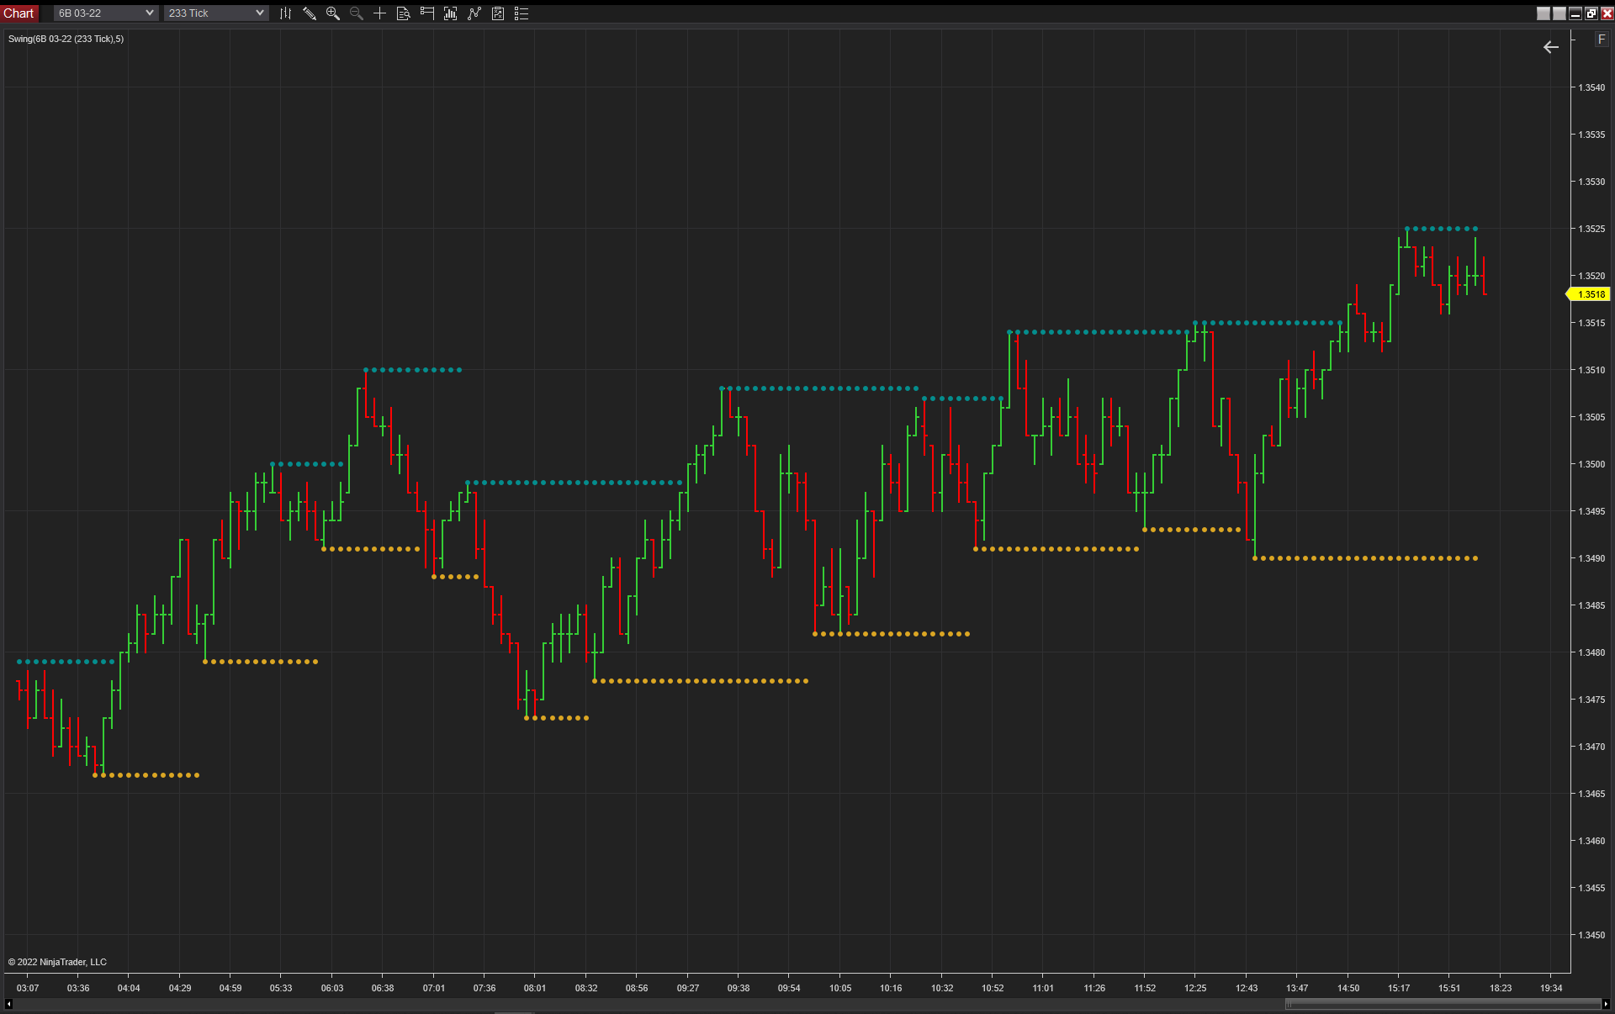Image resolution: width=1615 pixels, height=1014 pixels.
Task: Click the 1.3465 price axis label
Action: (x=1591, y=794)
